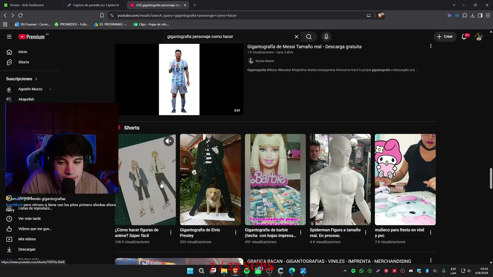Open options for the Elvis Presley Short
The image size is (493, 277).
[x=236, y=232]
